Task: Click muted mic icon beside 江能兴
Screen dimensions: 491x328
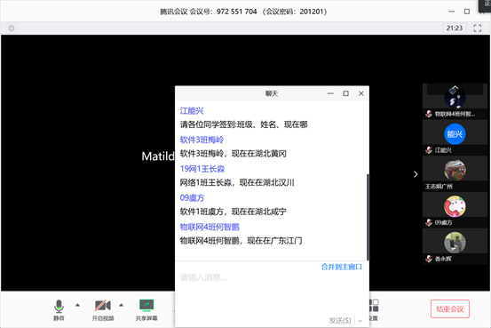Action: coord(429,150)
